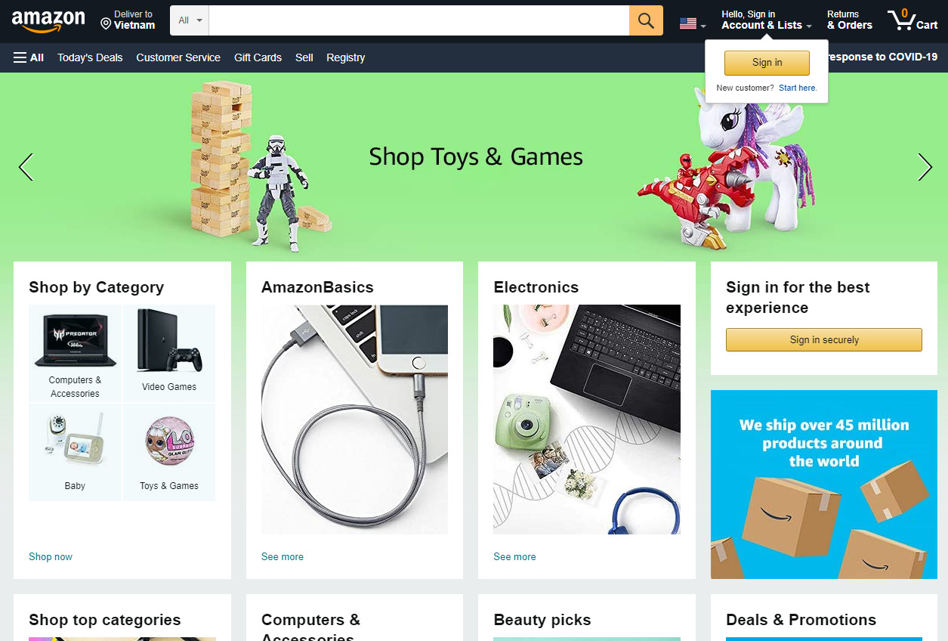Open the Today's Deals menu item
The width and height of the screenshot is (948, 641).
pos(90,57)
